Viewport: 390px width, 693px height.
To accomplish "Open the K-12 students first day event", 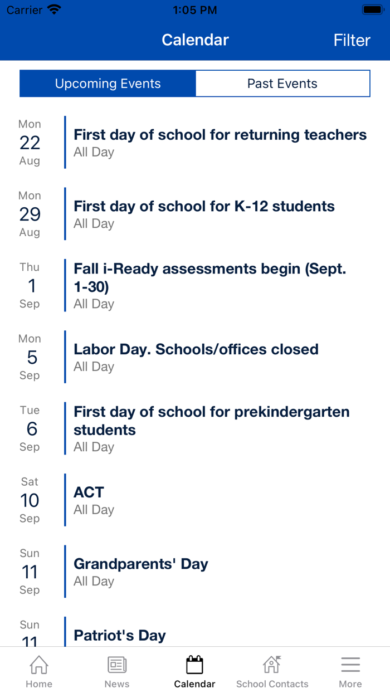I will point(204,213).
